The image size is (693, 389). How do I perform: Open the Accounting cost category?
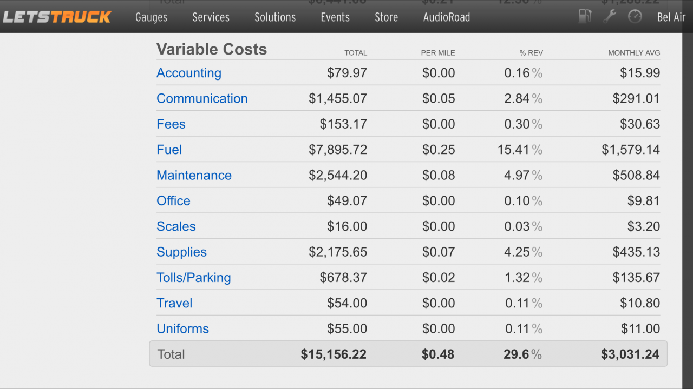point(189,73)
